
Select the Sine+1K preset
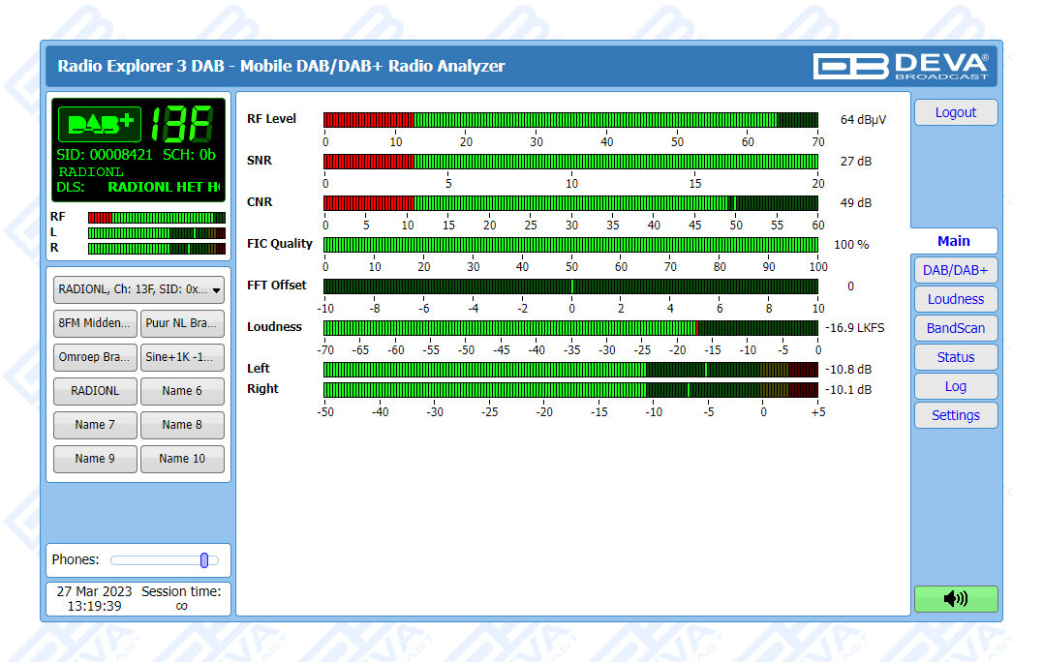coord(182,357)
